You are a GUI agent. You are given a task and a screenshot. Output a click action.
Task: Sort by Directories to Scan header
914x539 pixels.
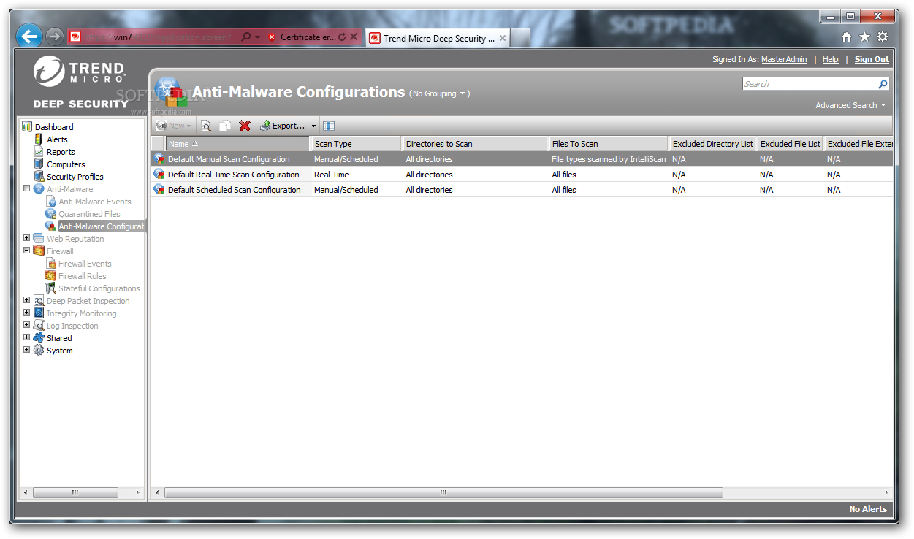475,144
